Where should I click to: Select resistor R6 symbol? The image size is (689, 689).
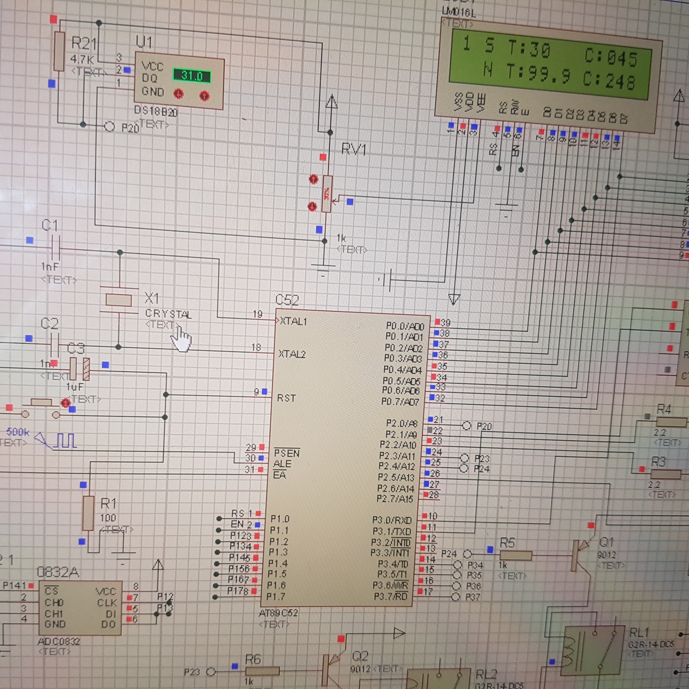262,671
